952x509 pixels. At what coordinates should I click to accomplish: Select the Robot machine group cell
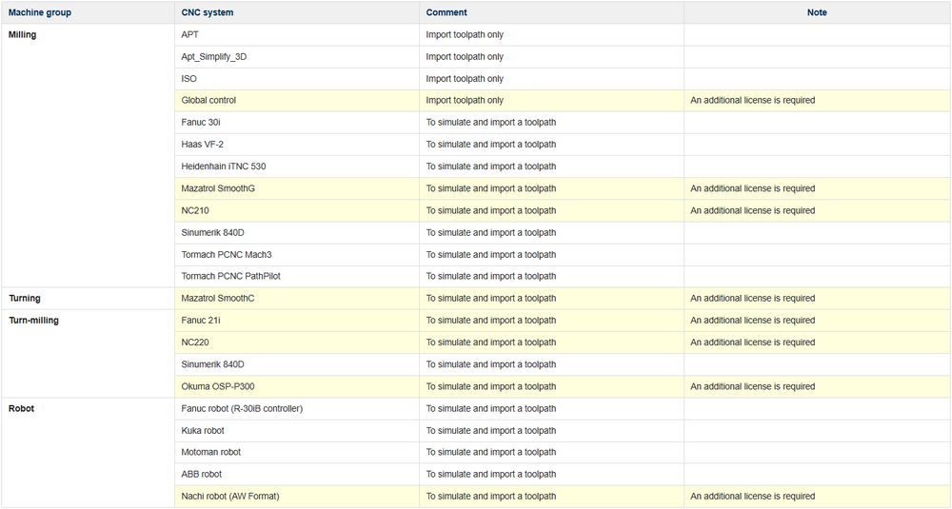[x=22, y=408]
